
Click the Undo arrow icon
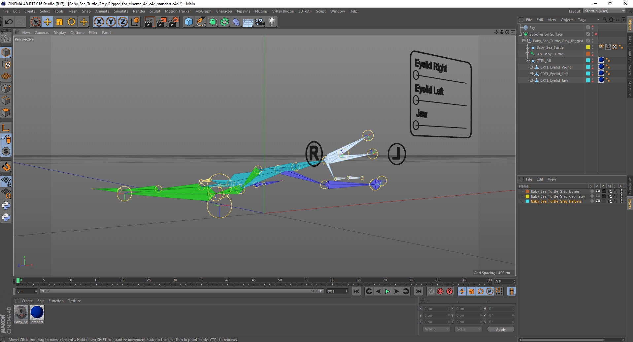(x=9, y=22)
